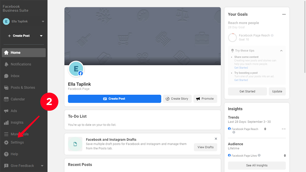
Task: Open the Calendar menu item
Action: pyautogui.click(x=24, y=99)
